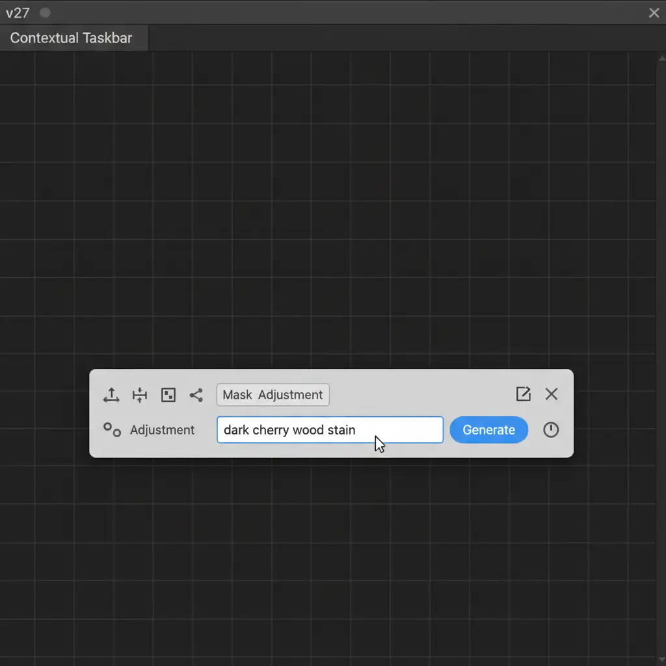This screenshot has width=666, height=666.
Task: Close the v27 panel window
Action: [654, 12]
